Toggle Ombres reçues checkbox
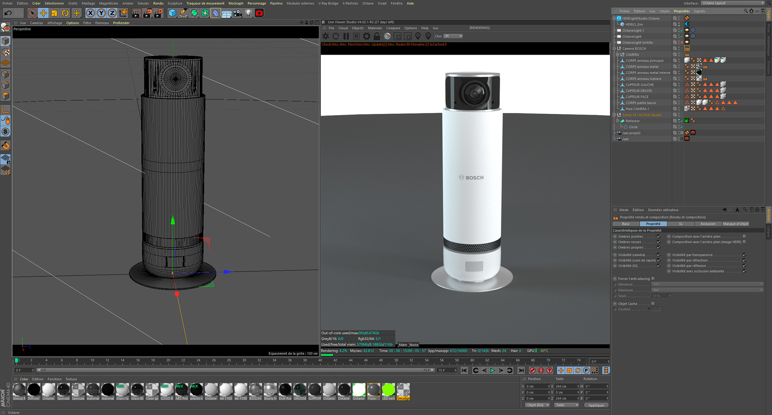 point(659,242)
